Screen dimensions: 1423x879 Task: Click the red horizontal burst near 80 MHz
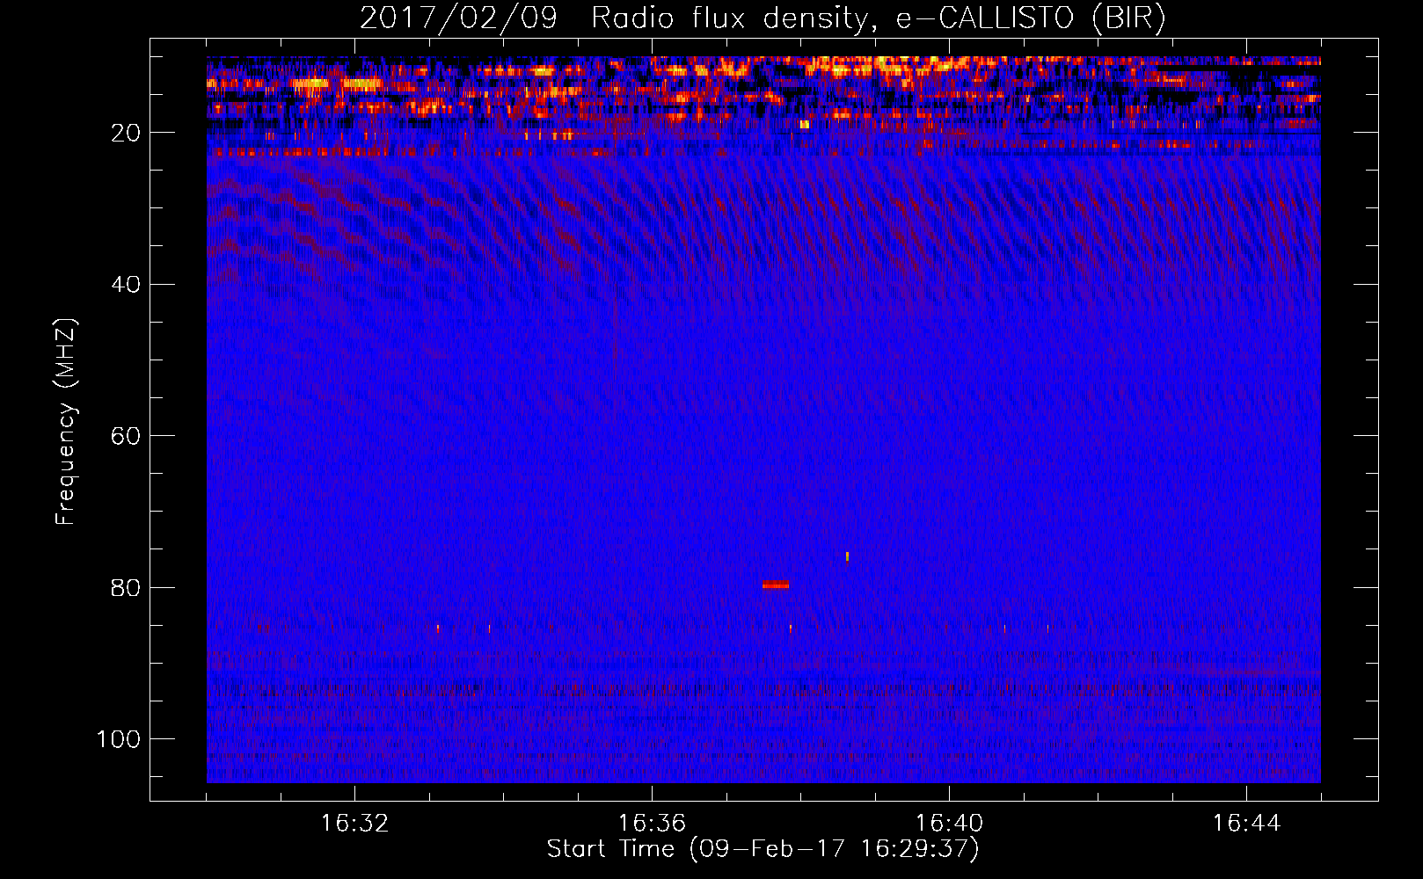(x=776, y=585)
